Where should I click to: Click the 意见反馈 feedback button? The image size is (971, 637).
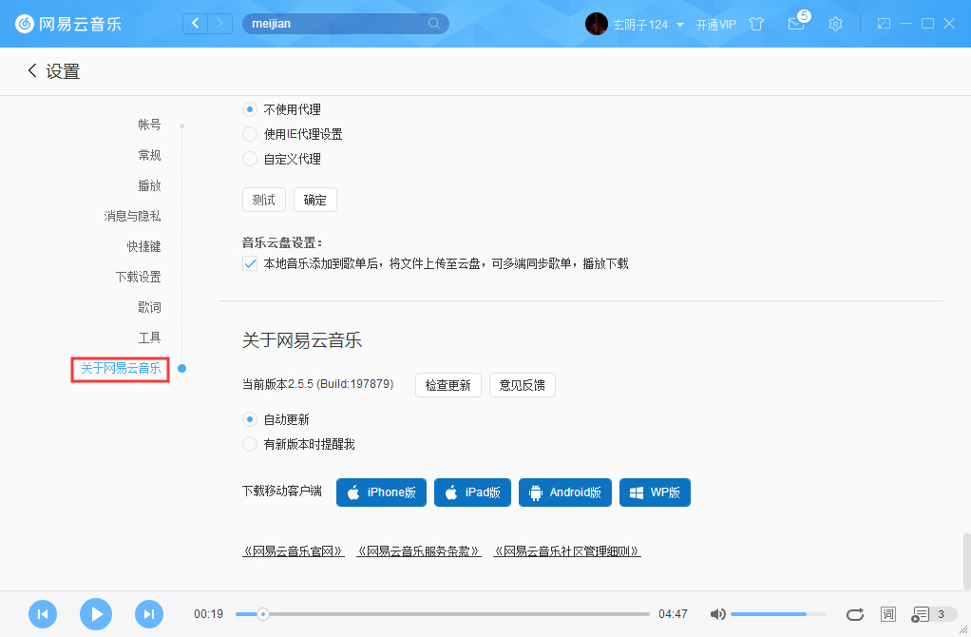[522, 385]
